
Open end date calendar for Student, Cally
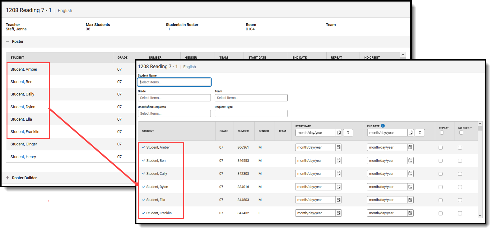[x=411, y=174]
